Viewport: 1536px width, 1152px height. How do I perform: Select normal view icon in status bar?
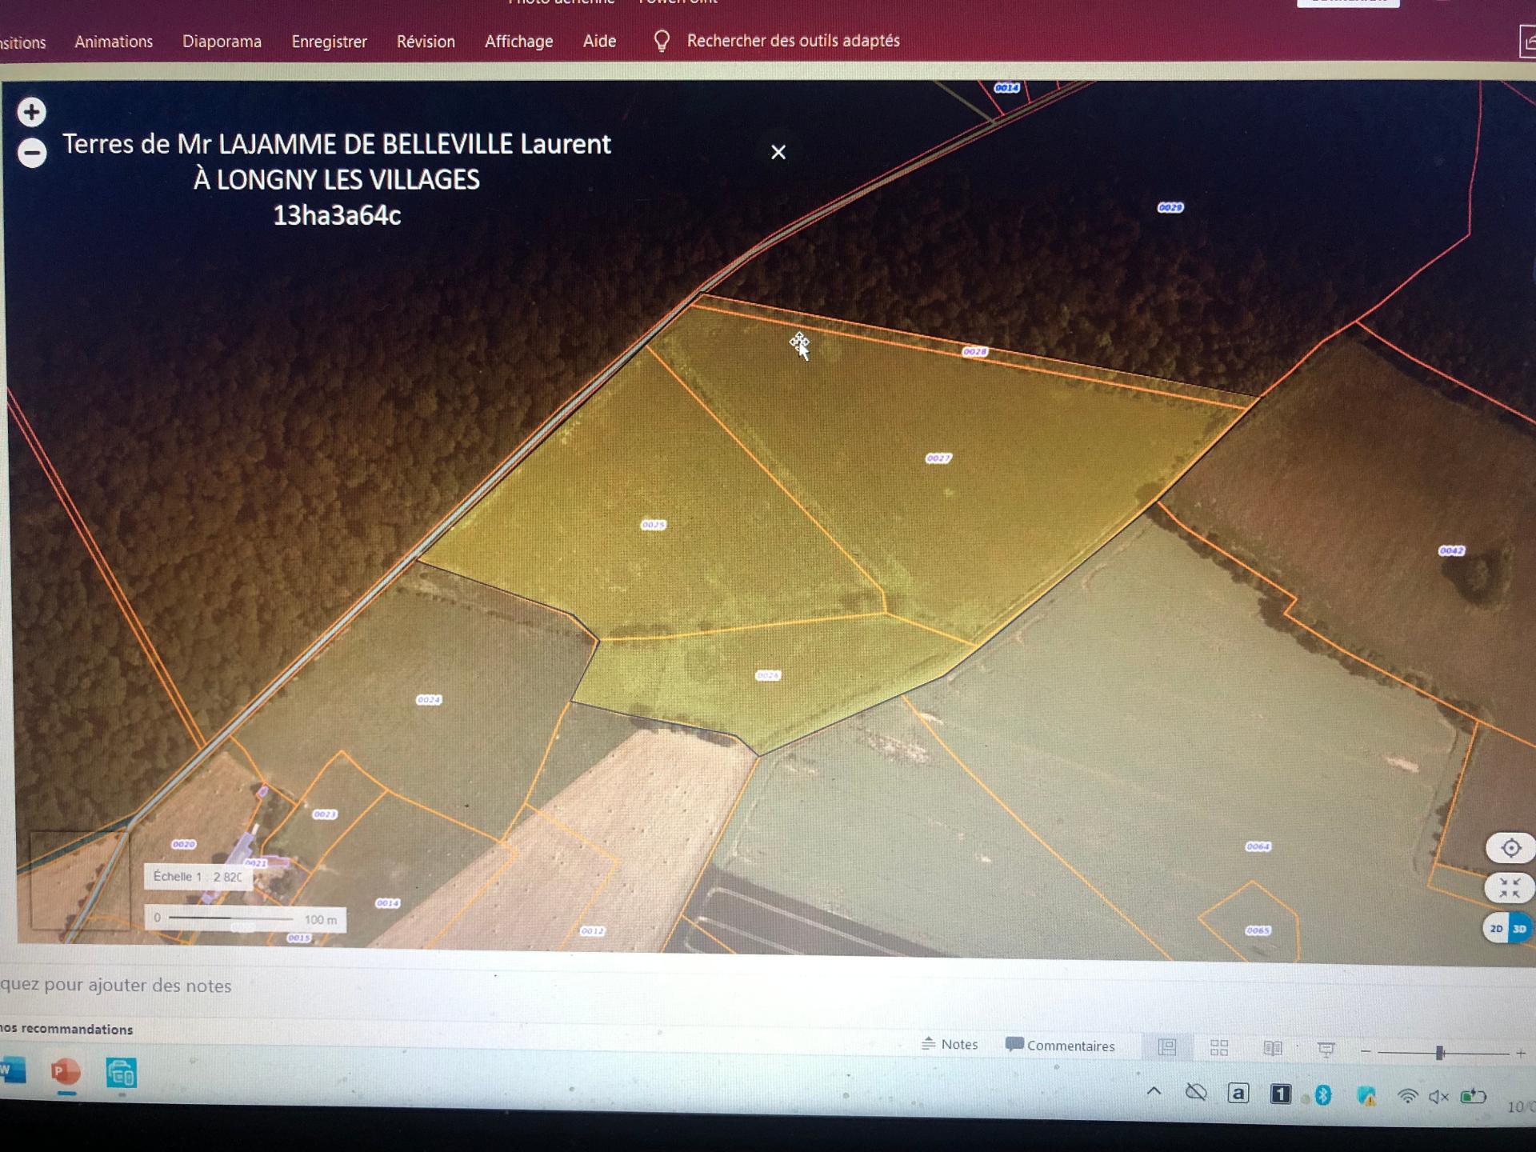point(1167,1047)
